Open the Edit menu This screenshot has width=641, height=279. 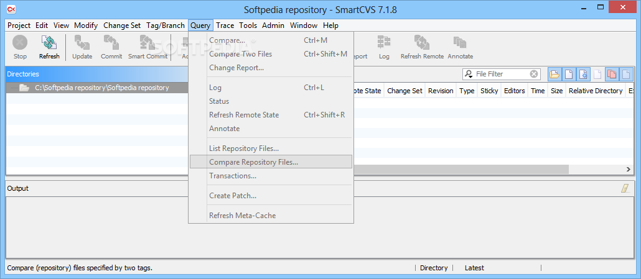pos(42,25)
